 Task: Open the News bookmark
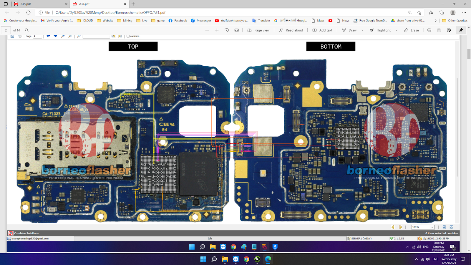click(343, 21)
